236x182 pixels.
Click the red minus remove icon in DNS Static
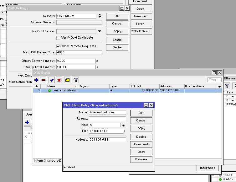point(44,80)
